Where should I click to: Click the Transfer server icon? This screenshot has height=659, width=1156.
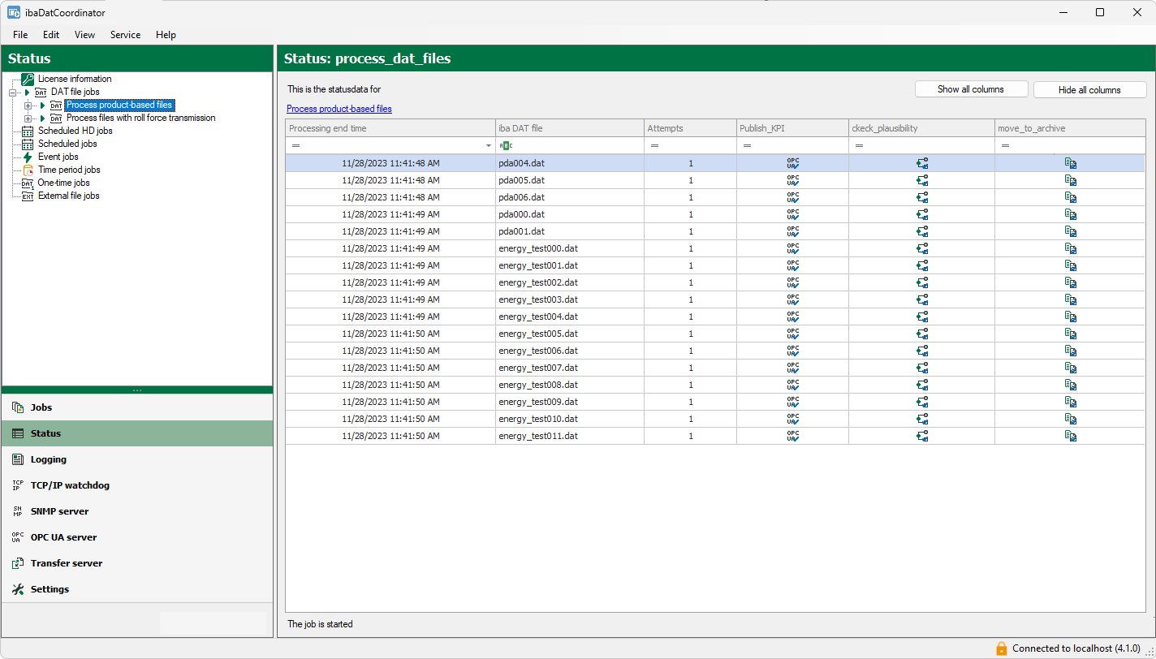click(18, 563)
